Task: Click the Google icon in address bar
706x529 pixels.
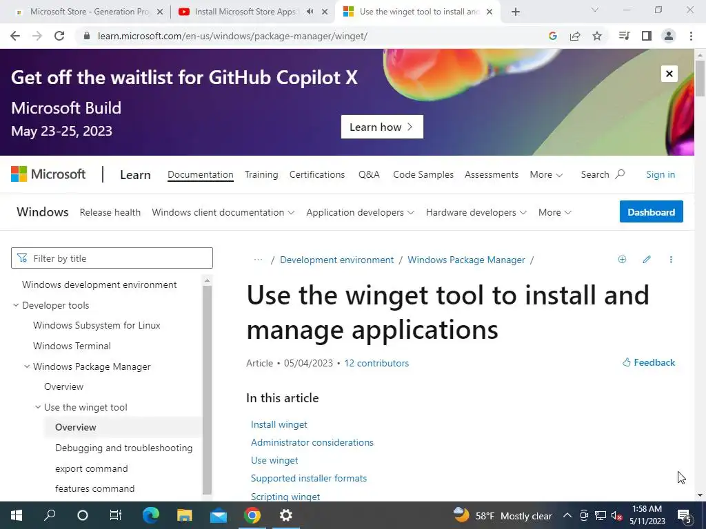Action: point(553,36)
